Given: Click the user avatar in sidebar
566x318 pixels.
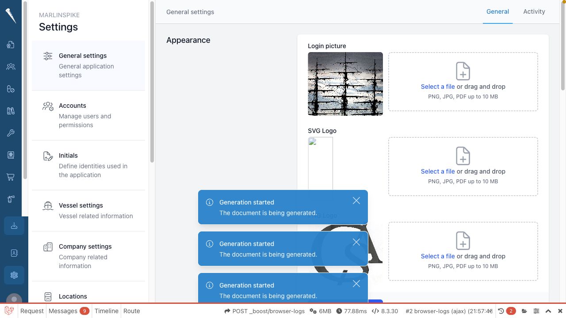Looking at the screenshot, I should [x=14, y=299].
